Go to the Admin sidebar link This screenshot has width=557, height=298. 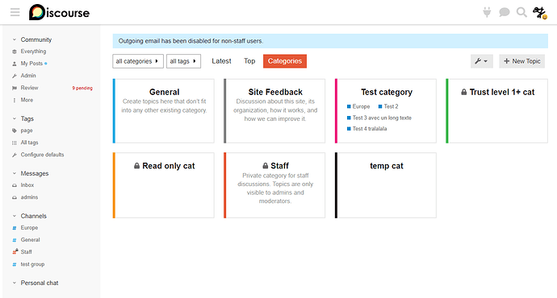28,76
